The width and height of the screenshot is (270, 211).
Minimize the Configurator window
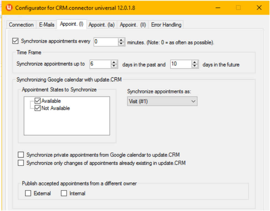(x=218, y=8)
